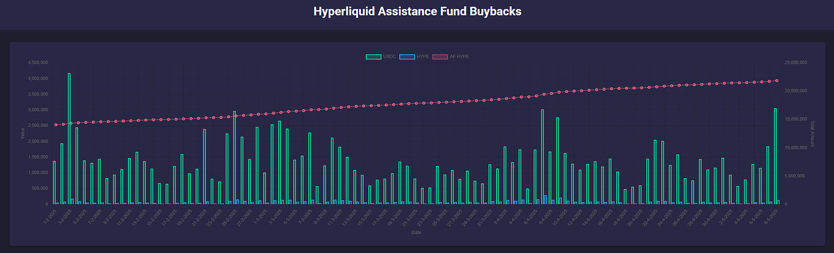Click the 3,500,000 left axis label
This screenshot has width=834, height=253.
(x=38, y=94)
